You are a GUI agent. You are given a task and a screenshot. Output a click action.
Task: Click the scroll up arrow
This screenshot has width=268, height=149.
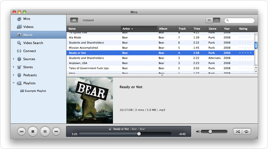256,68
